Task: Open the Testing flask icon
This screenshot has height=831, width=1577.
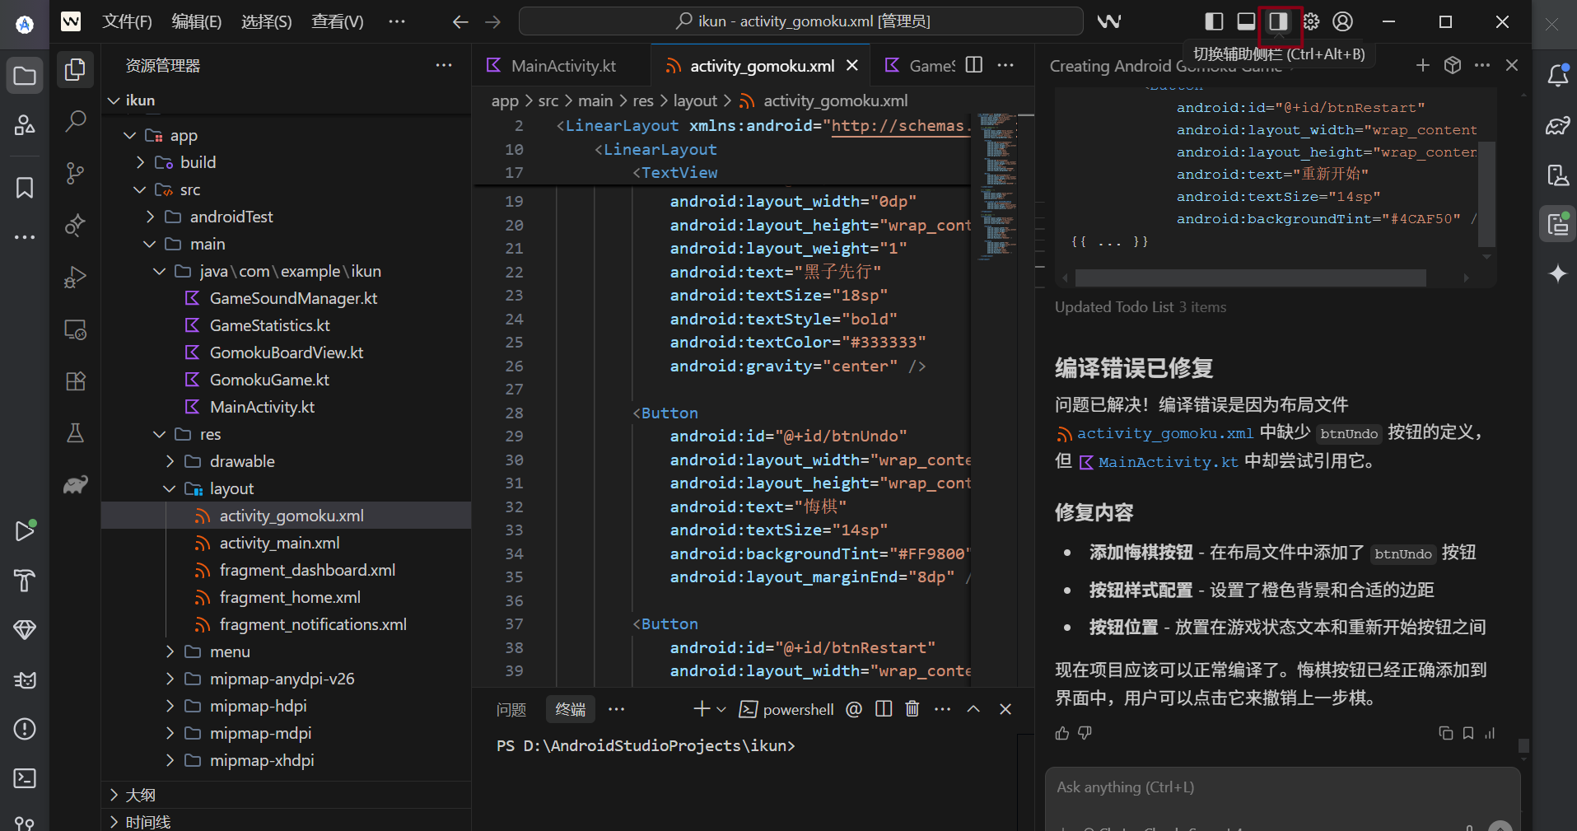Action: 75,433
